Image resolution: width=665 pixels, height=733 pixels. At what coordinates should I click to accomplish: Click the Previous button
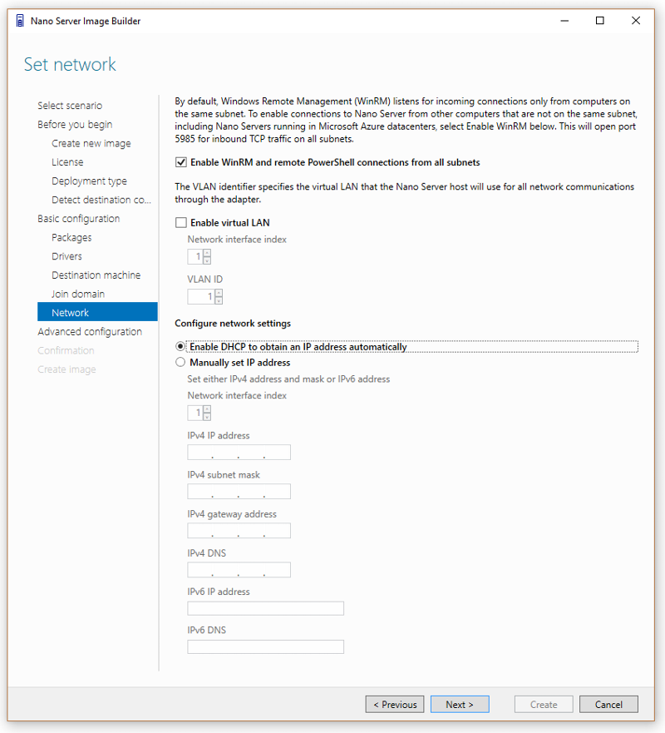coord(395,704)
